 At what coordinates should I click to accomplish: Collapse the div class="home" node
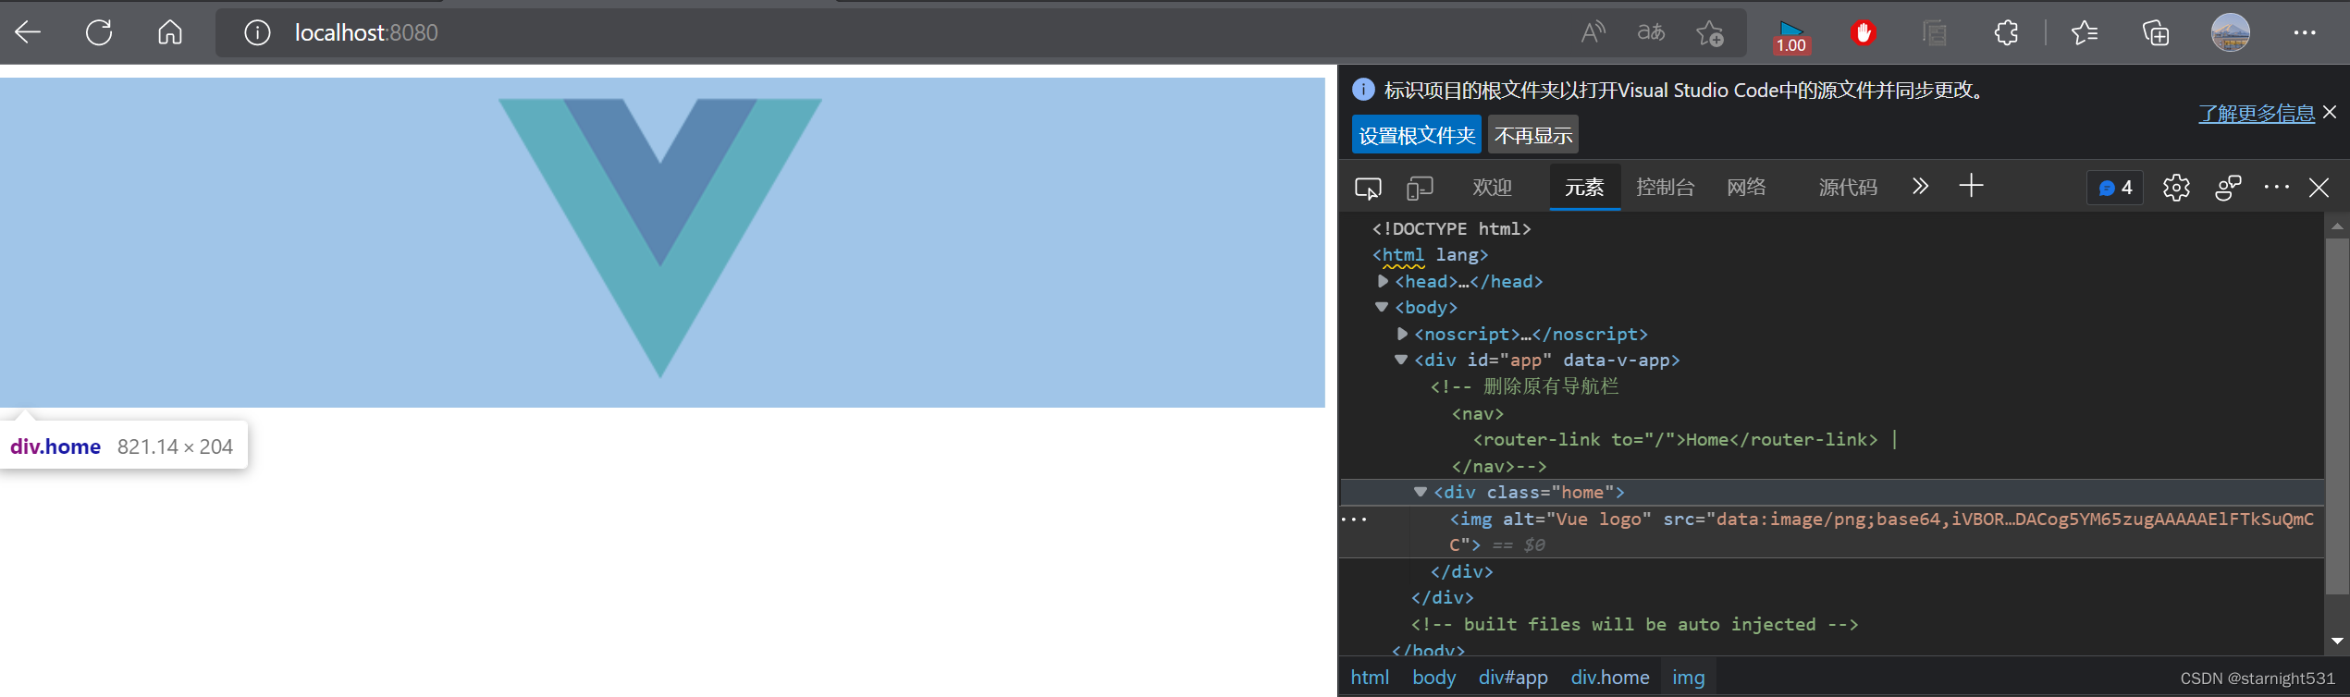(x=1421, y=492)
